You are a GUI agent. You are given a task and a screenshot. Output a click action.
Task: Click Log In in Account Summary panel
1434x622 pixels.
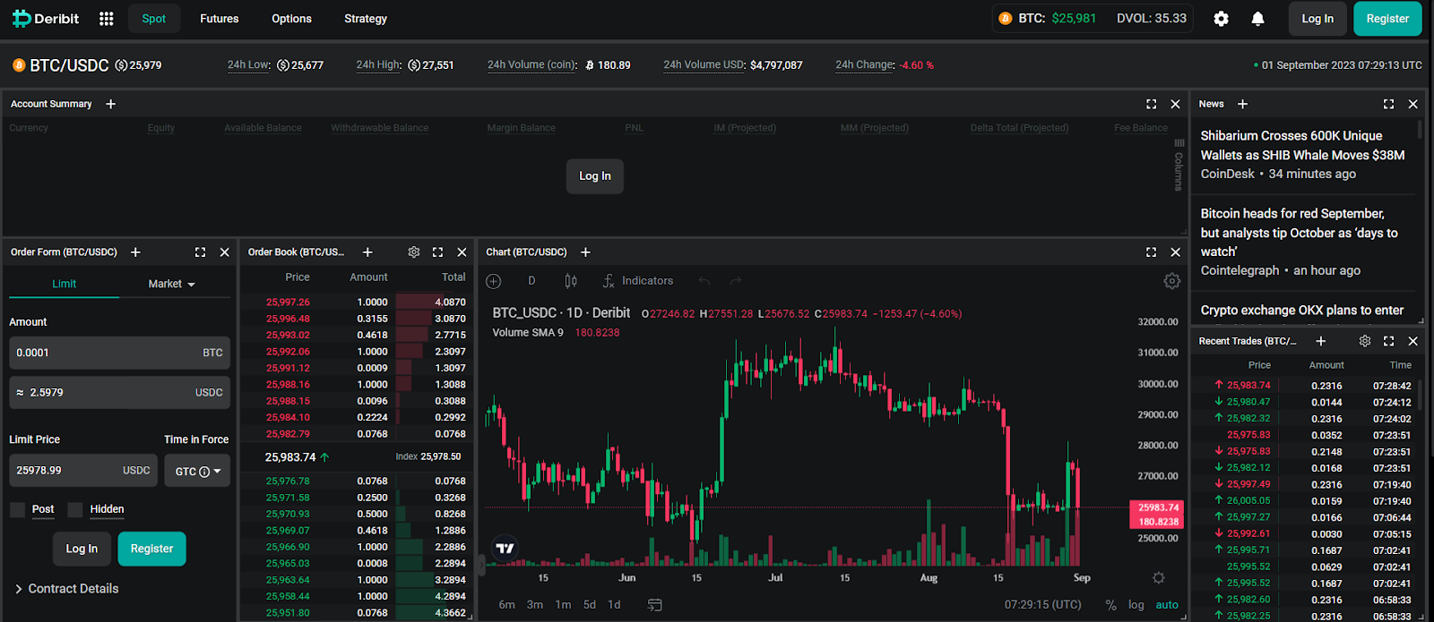pyautogui.click(x=595, y=176)
